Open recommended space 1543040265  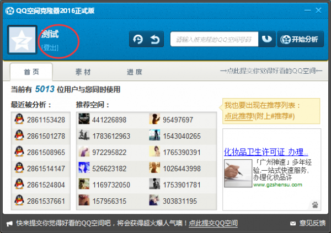coord(181,136)
